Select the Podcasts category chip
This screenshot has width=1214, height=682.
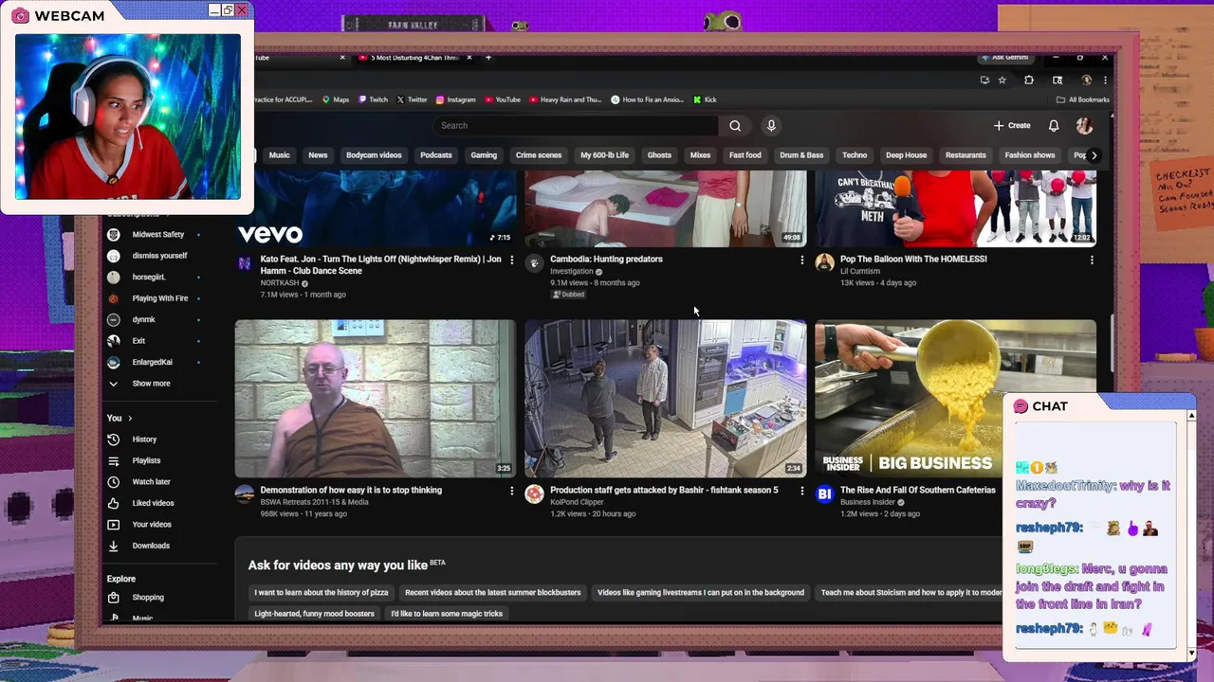pyautogui.click(x=436, y=155)
